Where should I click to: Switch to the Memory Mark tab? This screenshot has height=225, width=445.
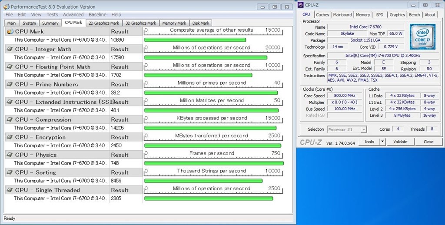(174, 23)
